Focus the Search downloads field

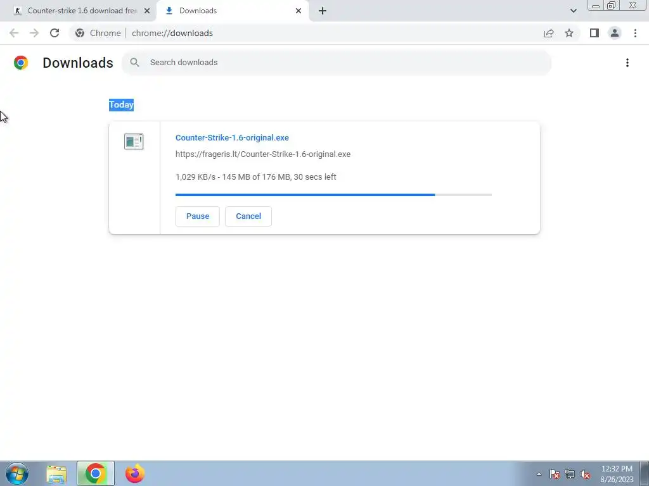(x=337, y=63)
